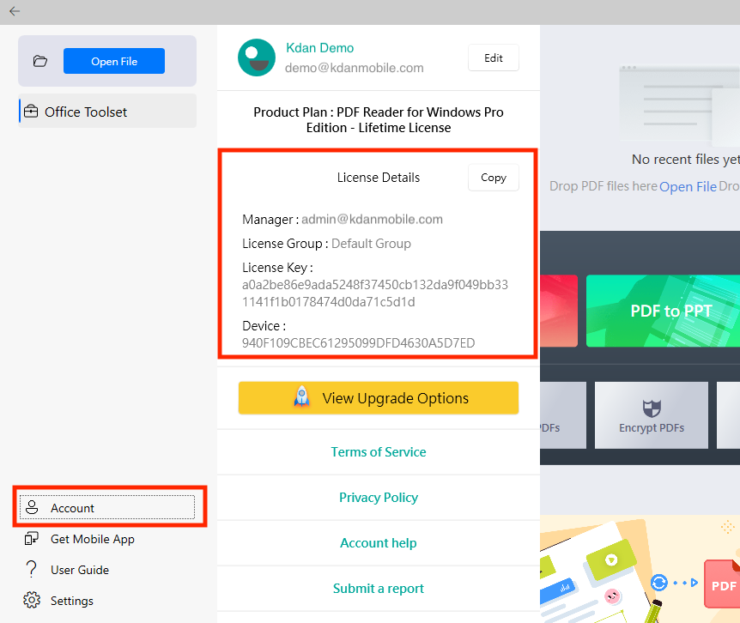Click the red conversion tile beside PDF to PPT
740x623 pixels.
(559, 311)
